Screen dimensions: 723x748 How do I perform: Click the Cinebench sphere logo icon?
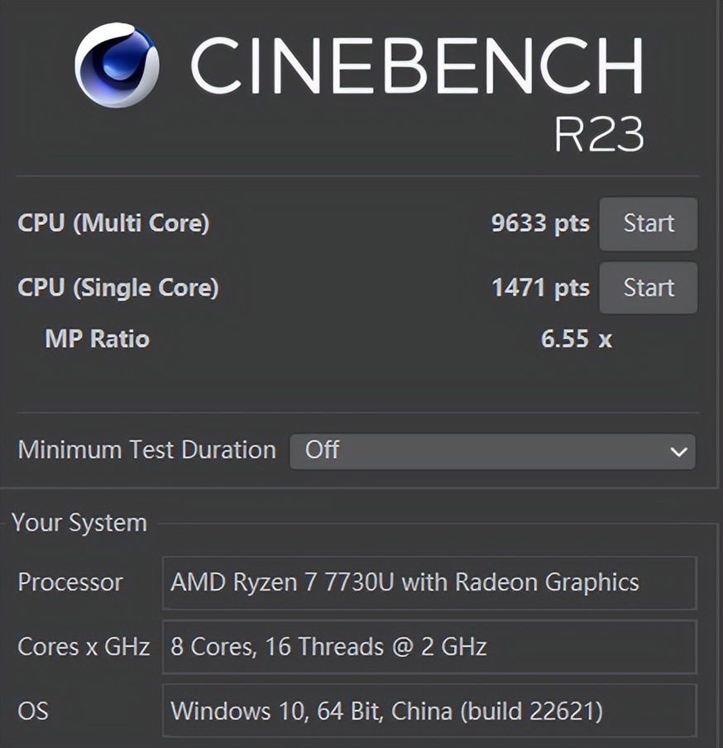[x=117, y=65]
